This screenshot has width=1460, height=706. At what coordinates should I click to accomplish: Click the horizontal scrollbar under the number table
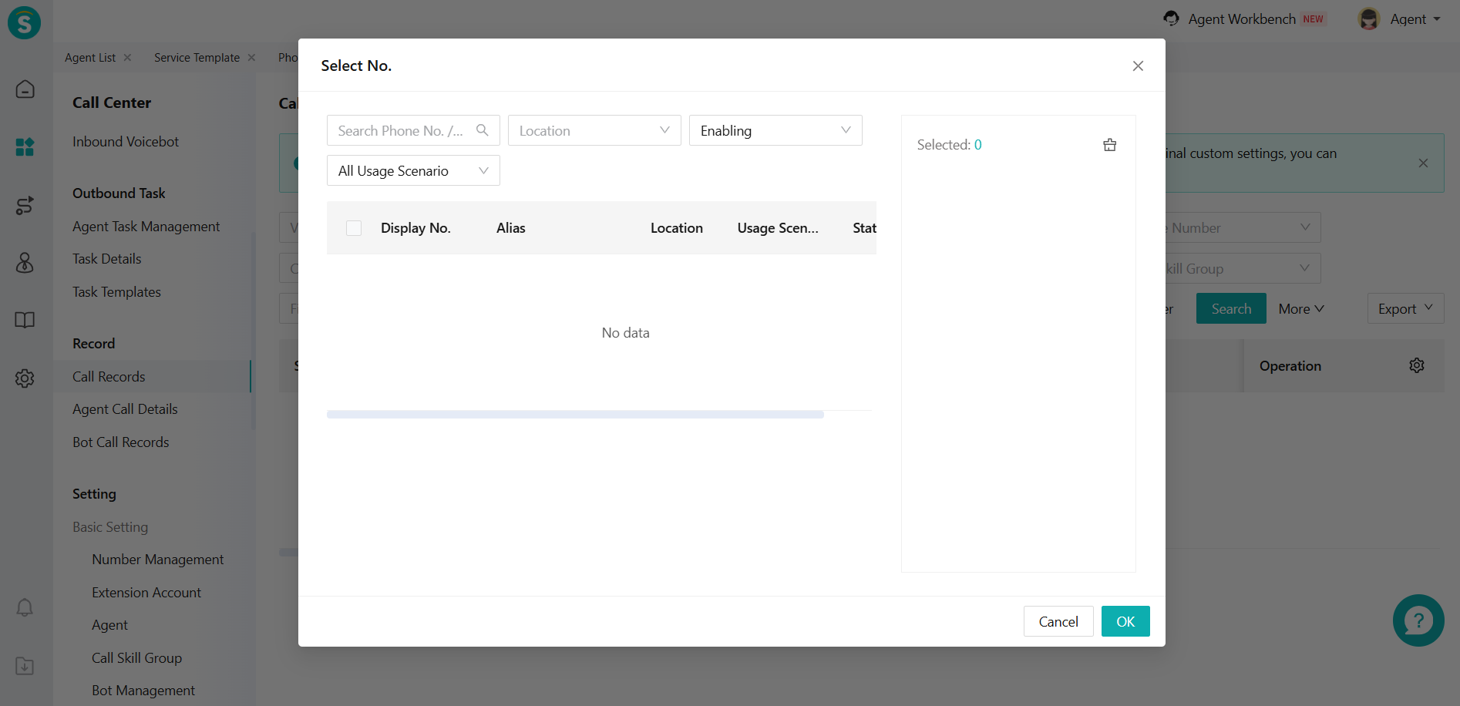(575, 415)
